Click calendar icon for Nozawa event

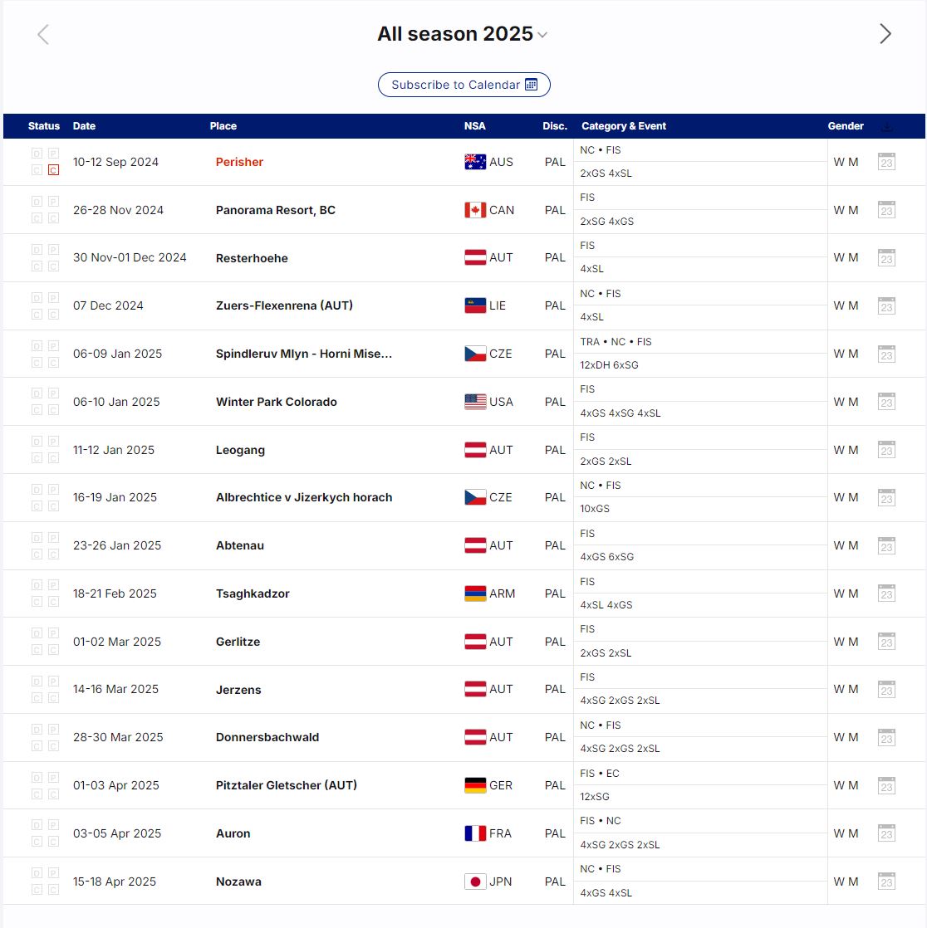click(x=886, y=881)
